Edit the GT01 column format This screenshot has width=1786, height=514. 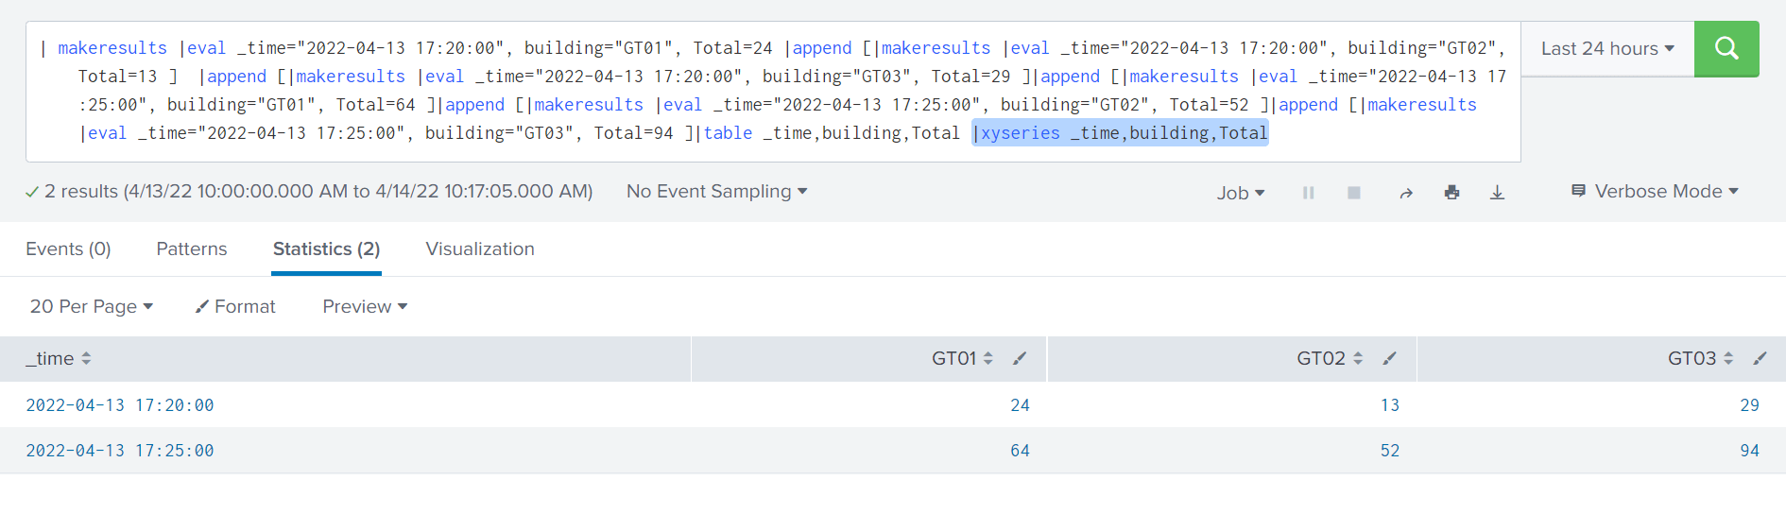click(x=1020, y=359)
